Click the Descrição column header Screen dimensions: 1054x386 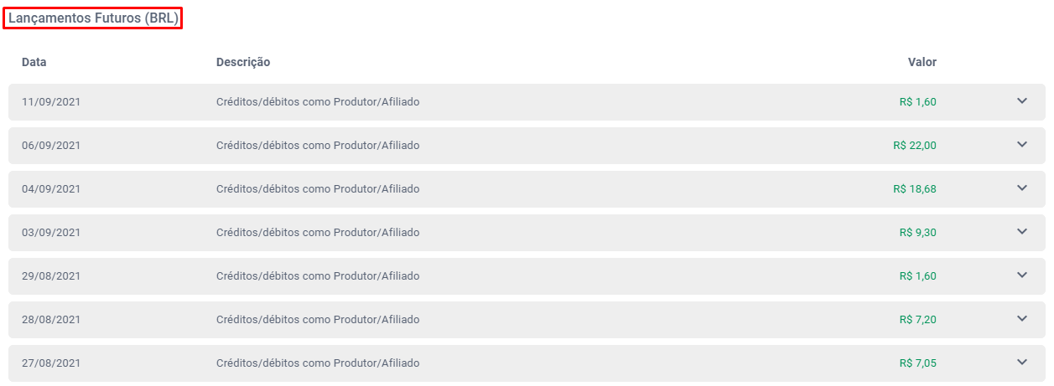click(243, 62)
